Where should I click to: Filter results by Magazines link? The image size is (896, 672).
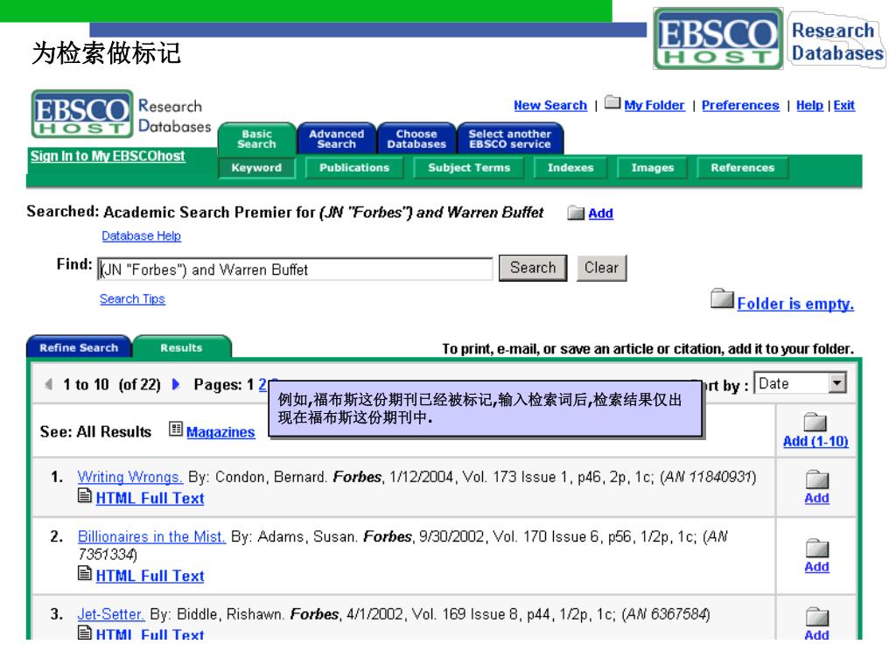click(x=220, y=432)
